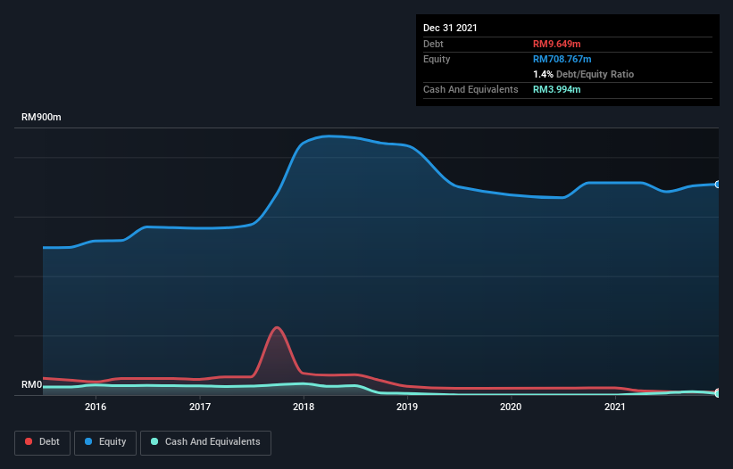Toggle the Equity series legend button
The width and height of the screenshot is (733, 469).
tap(105, 442)
